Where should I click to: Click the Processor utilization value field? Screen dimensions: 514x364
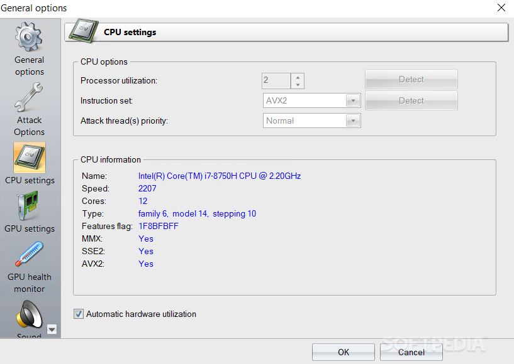coord(276,80)
